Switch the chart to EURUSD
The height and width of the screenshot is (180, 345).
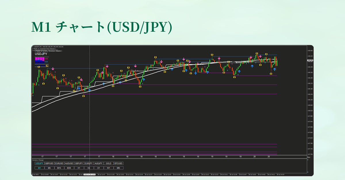pos(59,163)
